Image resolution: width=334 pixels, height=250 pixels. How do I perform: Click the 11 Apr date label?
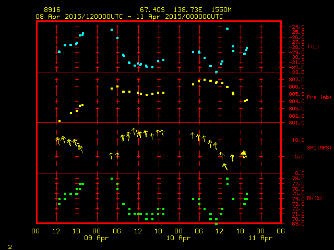pos(260,238)
